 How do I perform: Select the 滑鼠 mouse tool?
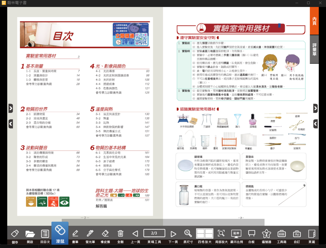click(60, 233)
